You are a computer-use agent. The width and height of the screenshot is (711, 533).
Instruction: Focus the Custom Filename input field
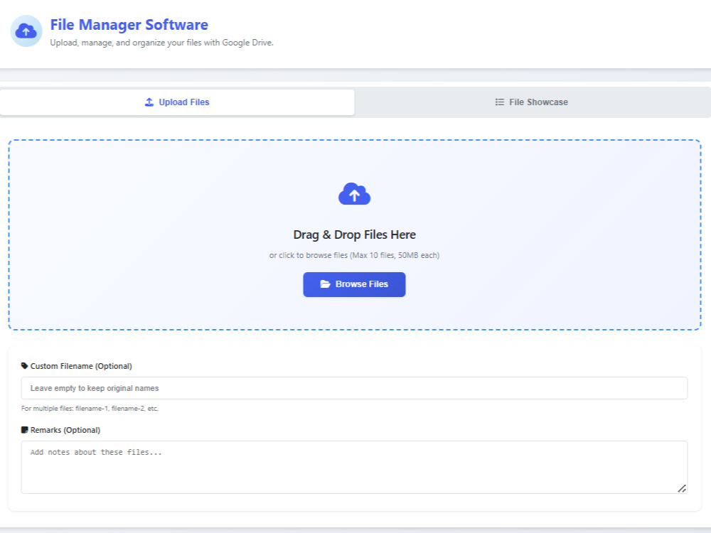click(354, 388)
